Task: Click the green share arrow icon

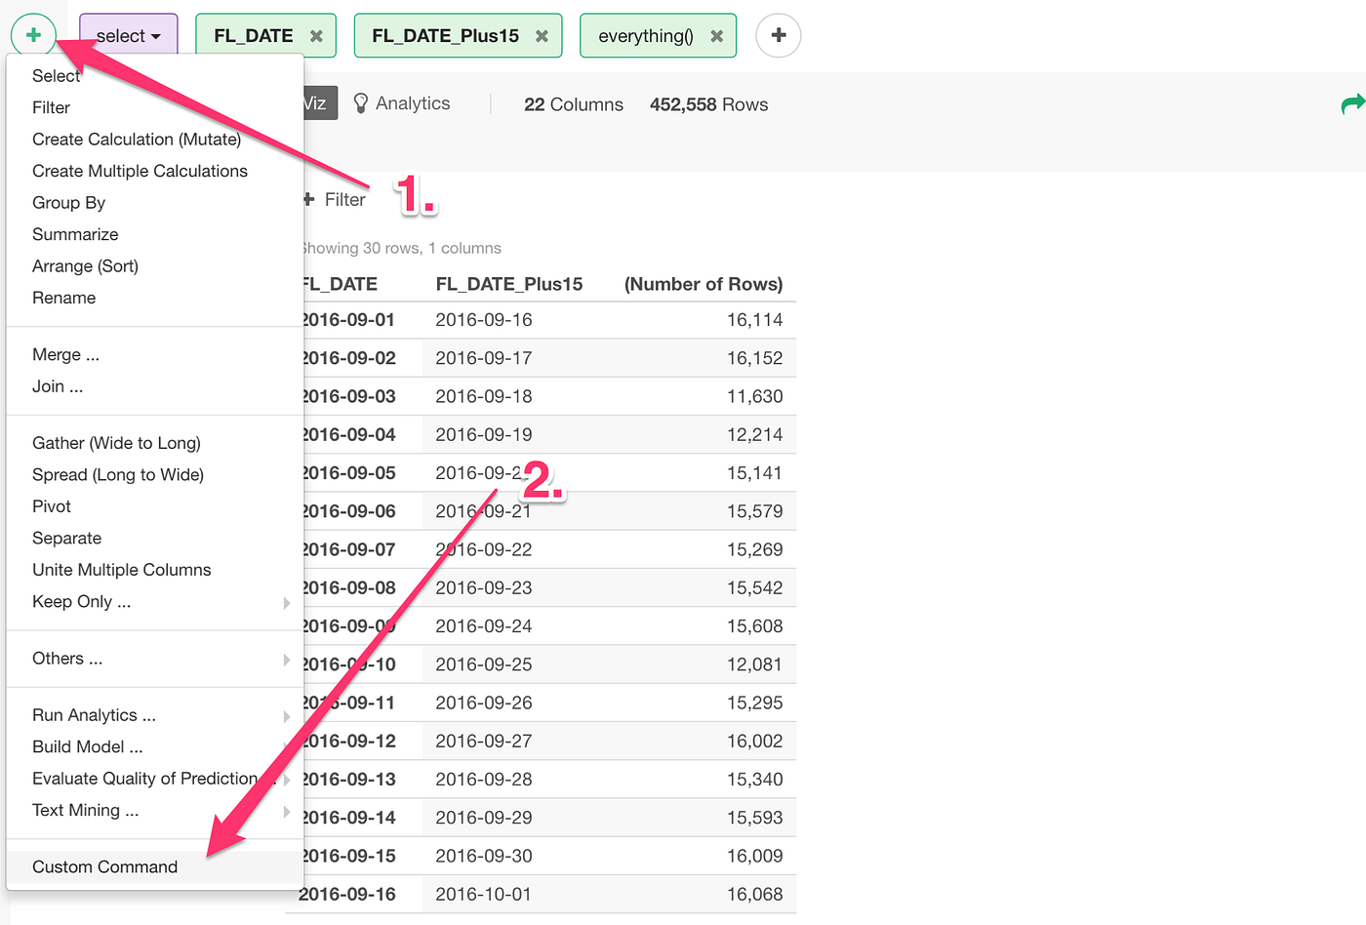Action: 1352,103
